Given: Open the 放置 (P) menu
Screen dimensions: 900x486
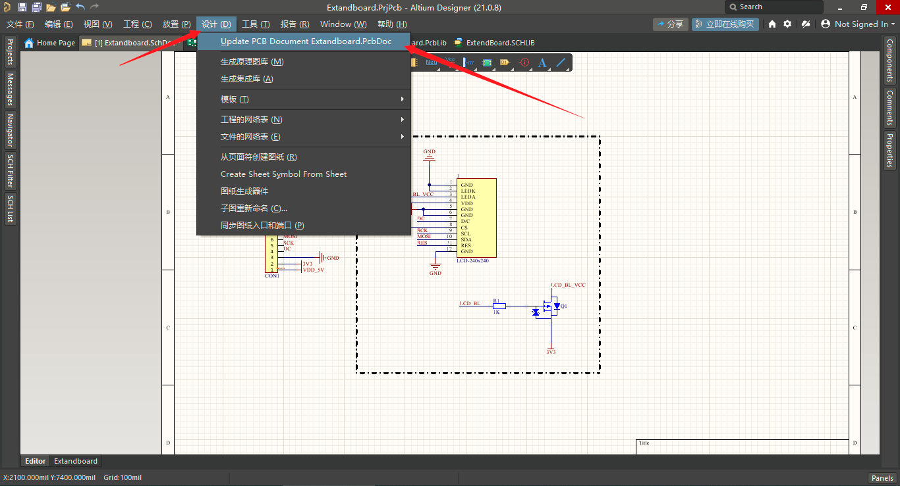Looking at the screenshot, I should [176, 24].
